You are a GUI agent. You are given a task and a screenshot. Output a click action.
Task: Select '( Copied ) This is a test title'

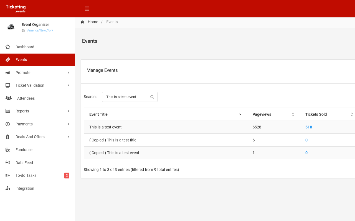click(x=113, y=140)
